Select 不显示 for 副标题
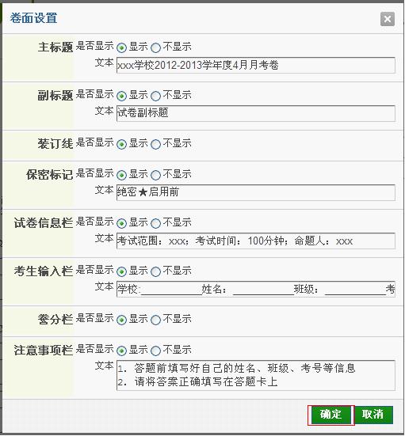 155,97
